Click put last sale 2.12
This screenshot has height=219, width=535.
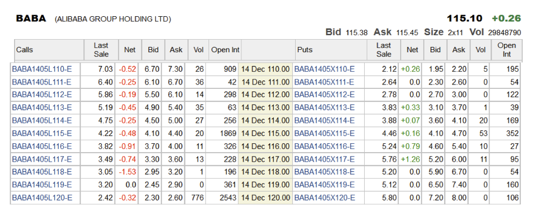(x=390, y=69)
